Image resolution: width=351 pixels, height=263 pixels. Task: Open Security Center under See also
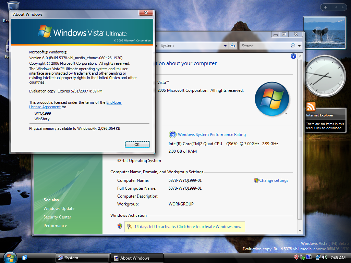[x=57, y=217]
